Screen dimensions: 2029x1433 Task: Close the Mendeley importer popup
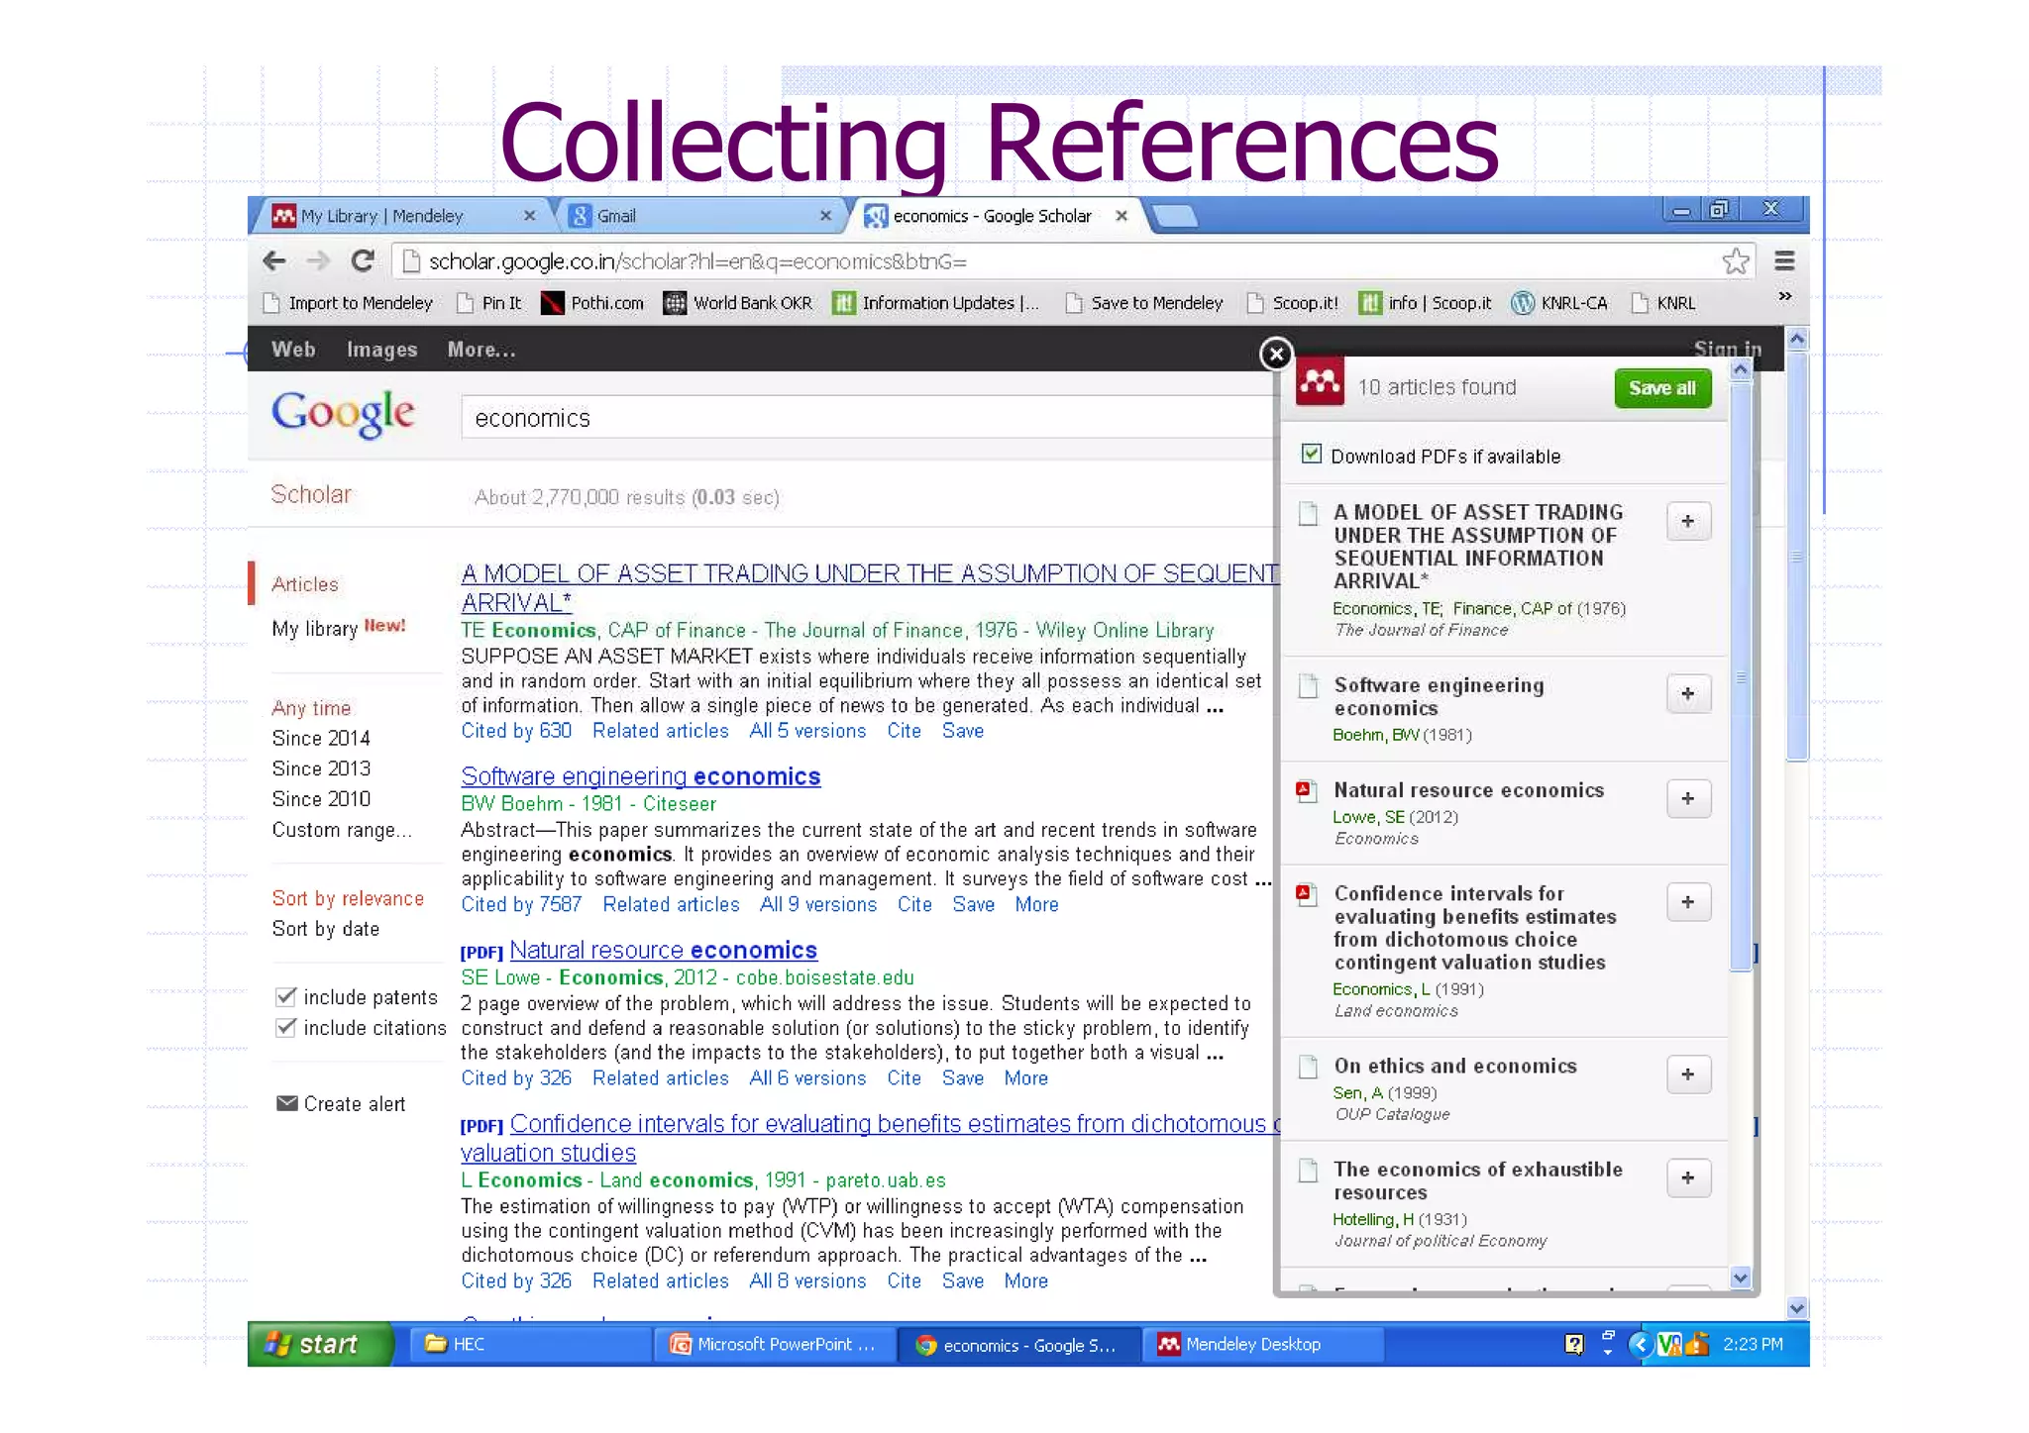(1276, 354)
